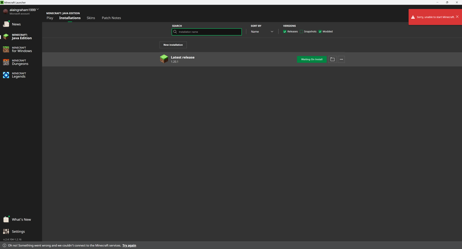The height and width of the screenshot is (249, 462).
Task: Expand the Sort By Name dropdown
Action: click(262, 32)
